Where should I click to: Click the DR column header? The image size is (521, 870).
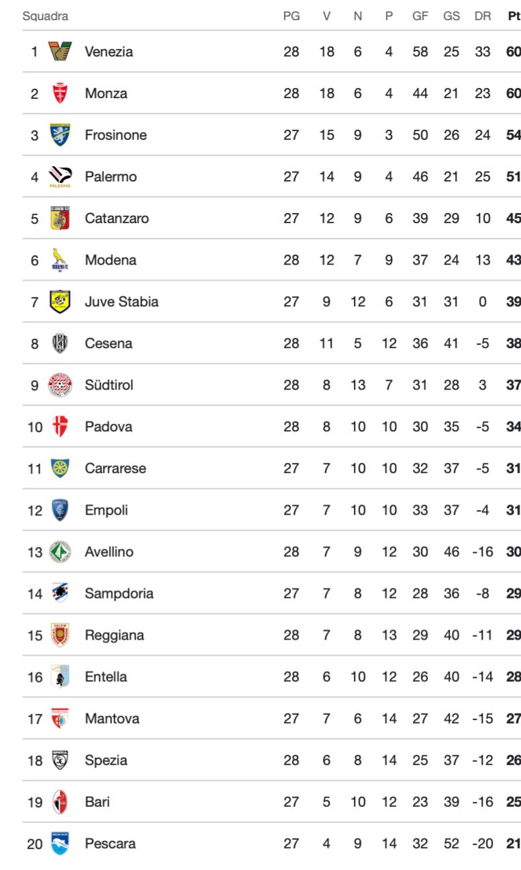coord(483,16)
